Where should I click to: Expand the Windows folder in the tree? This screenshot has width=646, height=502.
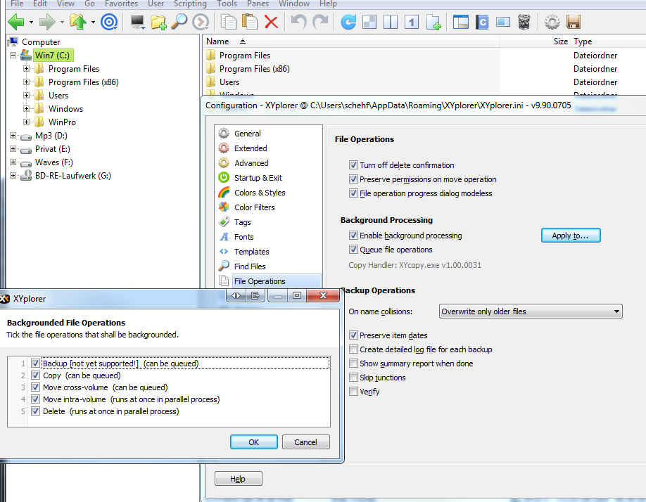27,109
